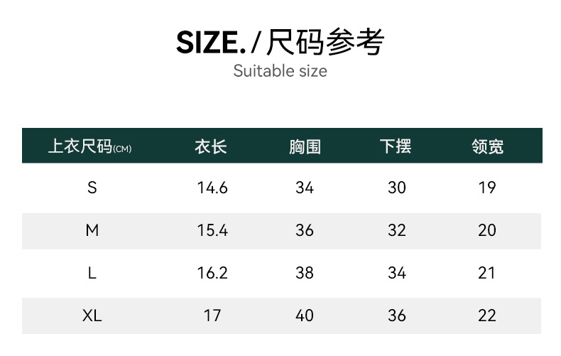Select the 胸围 column header

305,147
